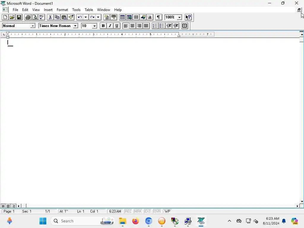The height and width of the screenshot is (228, 304).
Task: Open the Window menu
Action: 104,10
